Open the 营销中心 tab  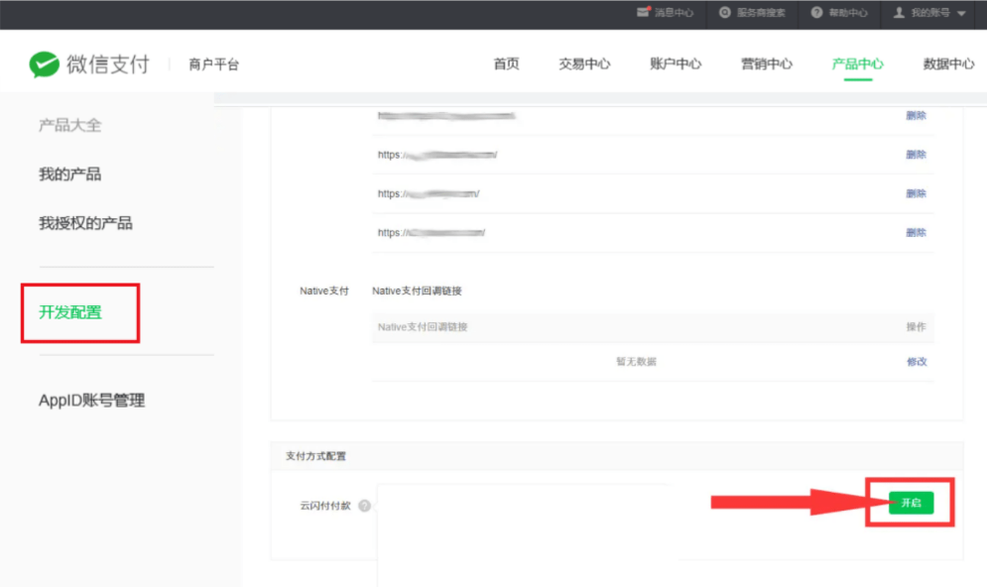click(767, 64)
